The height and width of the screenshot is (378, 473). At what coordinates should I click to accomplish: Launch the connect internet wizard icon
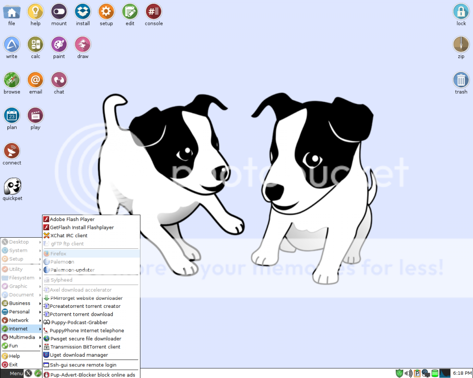(12, 151)
